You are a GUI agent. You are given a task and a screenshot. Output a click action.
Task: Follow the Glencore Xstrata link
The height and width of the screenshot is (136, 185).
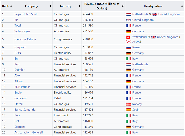pos(25,39)
